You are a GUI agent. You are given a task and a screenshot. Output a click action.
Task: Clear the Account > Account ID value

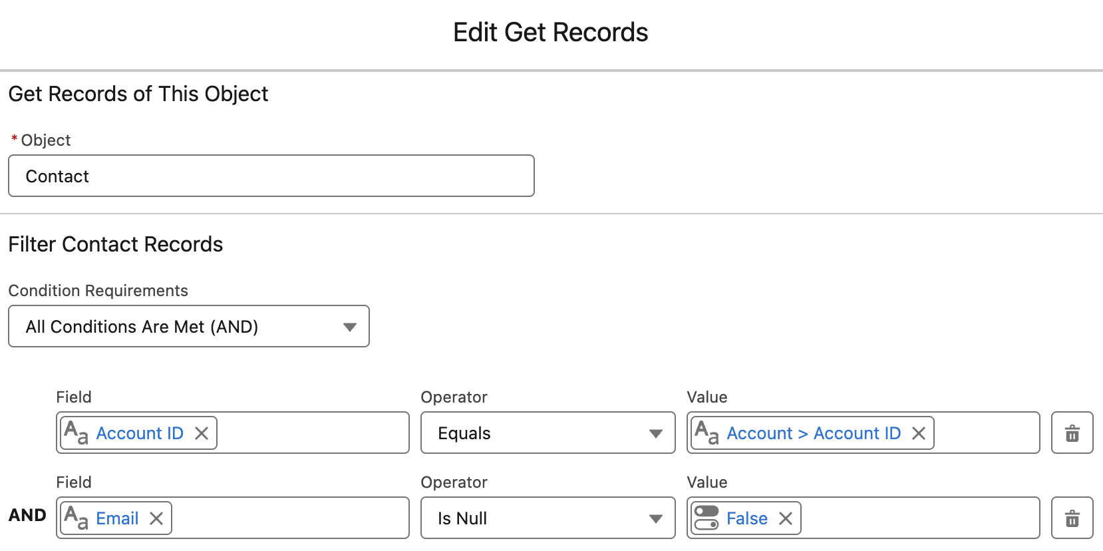[x=919, y=433]
